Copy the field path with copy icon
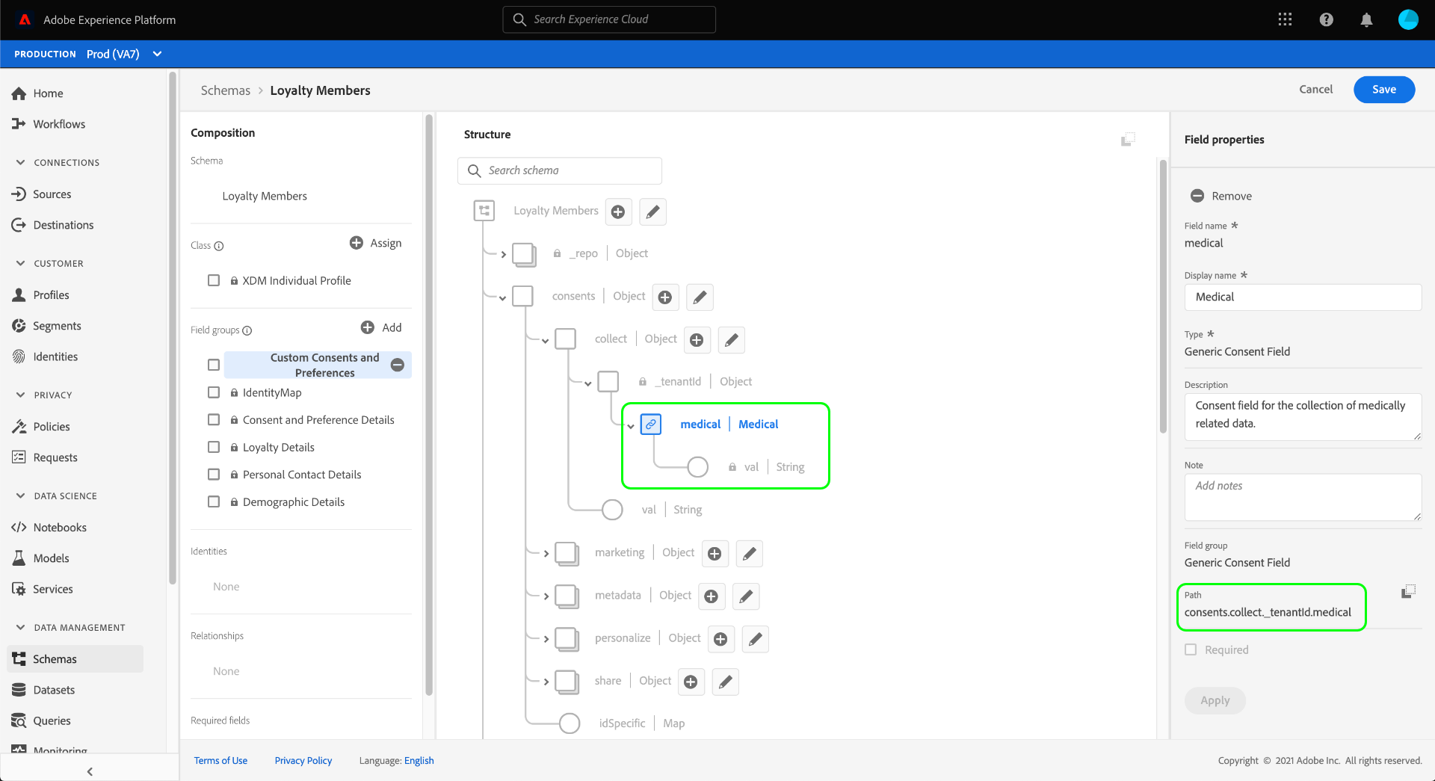Viewport: 1435px width, 781px height. coord(1408,592)
